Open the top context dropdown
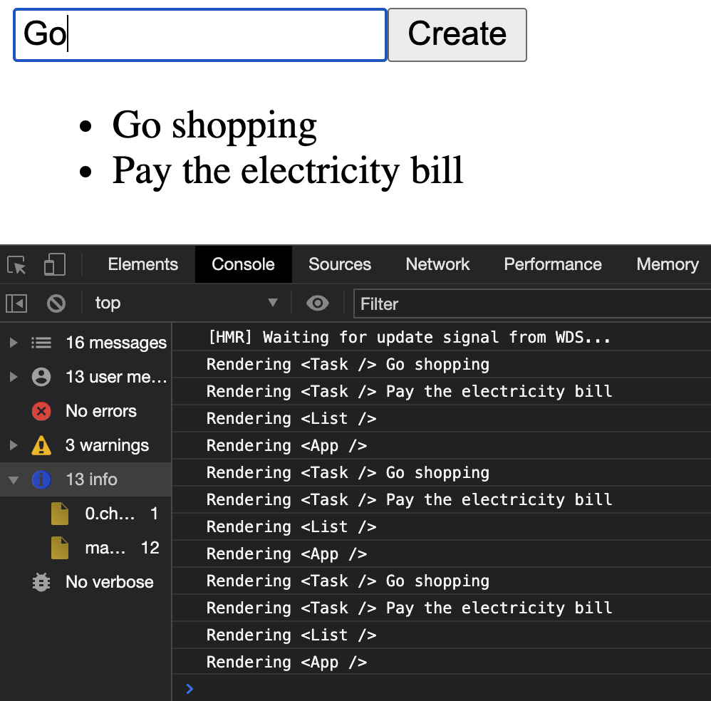The image size is (711, 701). pos(185,303)
